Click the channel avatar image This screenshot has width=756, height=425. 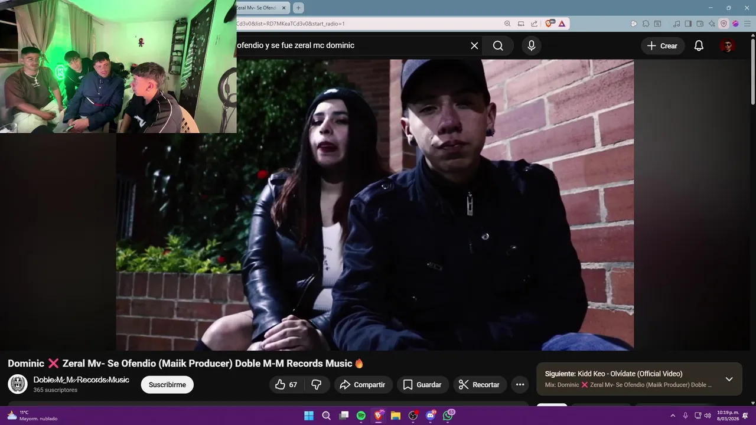click(x=18, y=384)
